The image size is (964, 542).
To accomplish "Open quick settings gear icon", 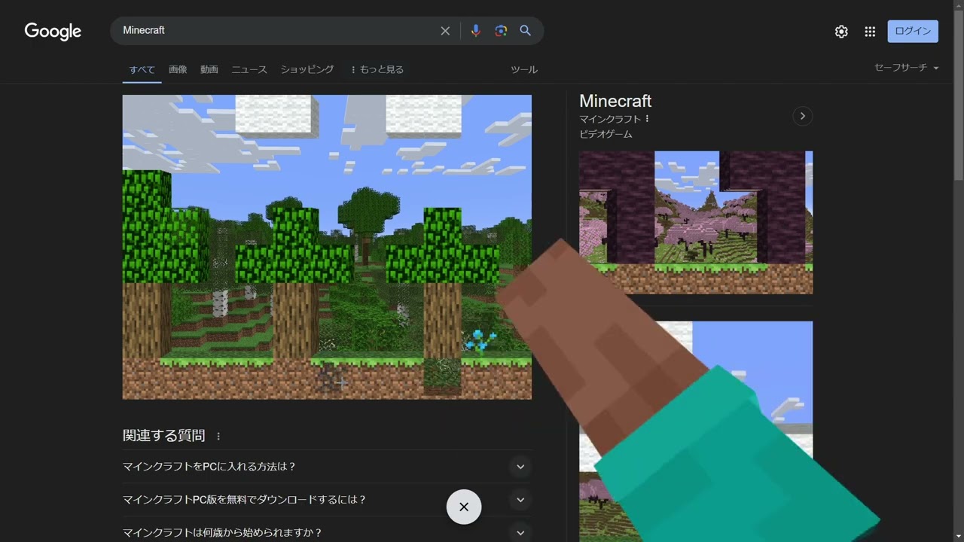I will click(841, 32).
